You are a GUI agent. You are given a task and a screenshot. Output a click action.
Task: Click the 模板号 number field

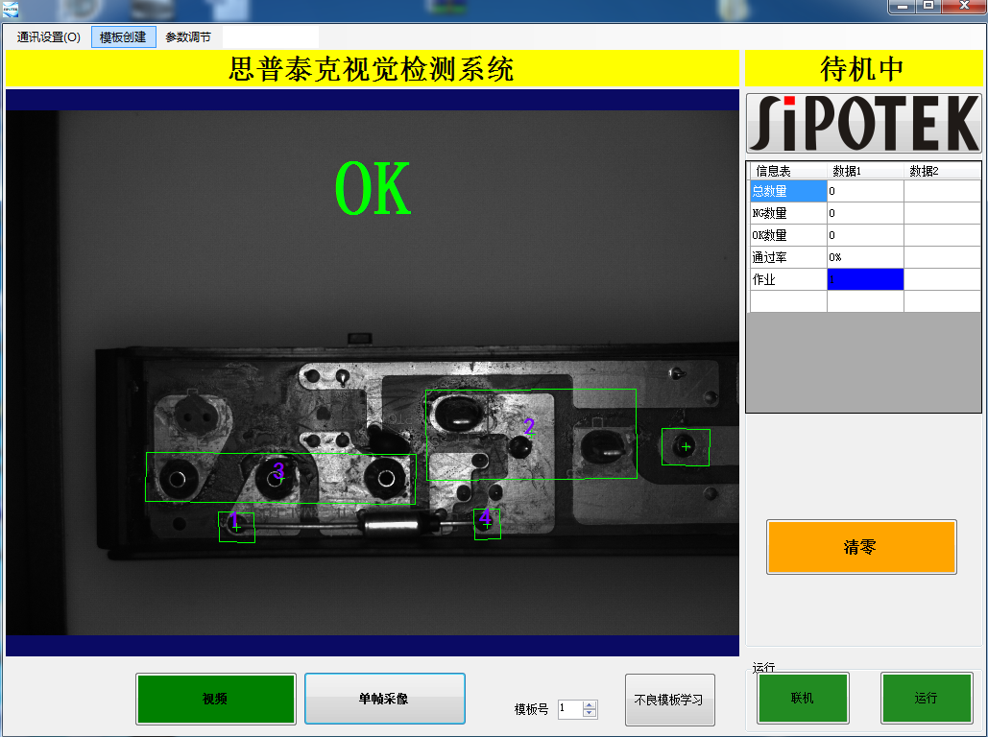[570, 708]
